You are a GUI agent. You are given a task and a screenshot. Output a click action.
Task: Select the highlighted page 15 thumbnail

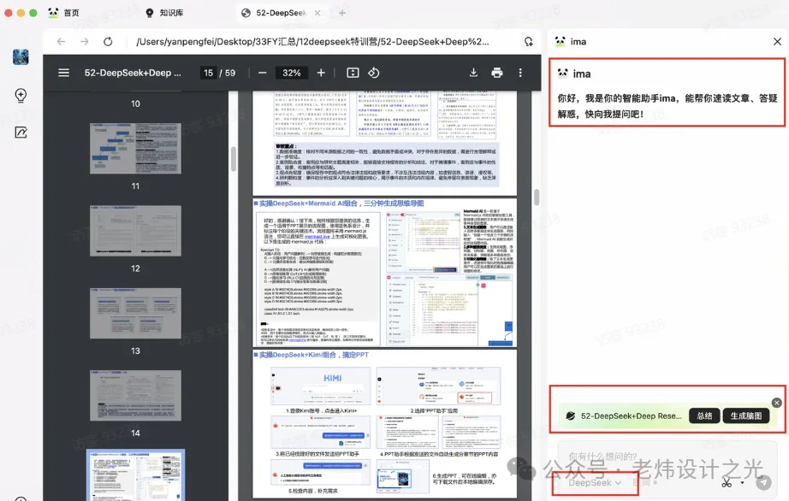[x=135, y=474]
